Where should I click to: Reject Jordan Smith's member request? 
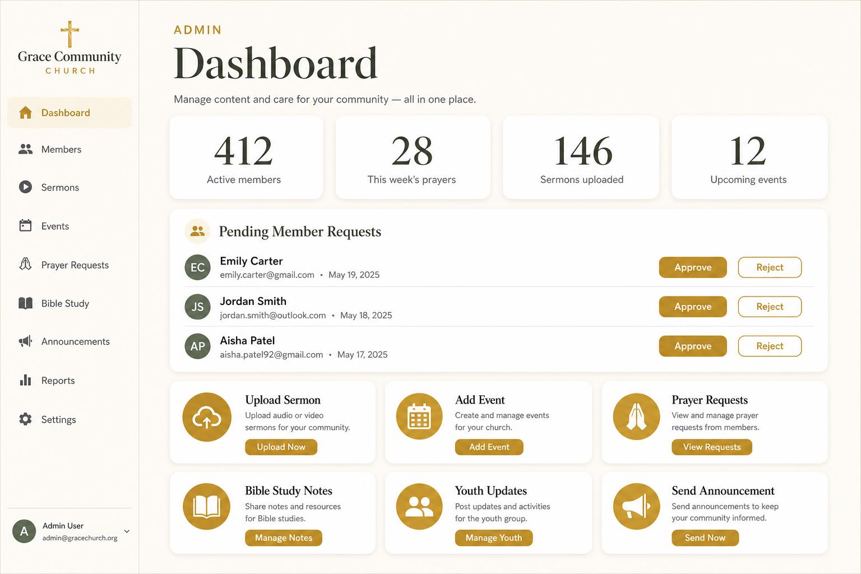click(770, 307)
